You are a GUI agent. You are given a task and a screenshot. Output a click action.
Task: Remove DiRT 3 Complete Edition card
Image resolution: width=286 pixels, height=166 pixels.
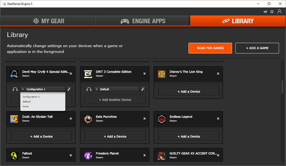[144, 73]
